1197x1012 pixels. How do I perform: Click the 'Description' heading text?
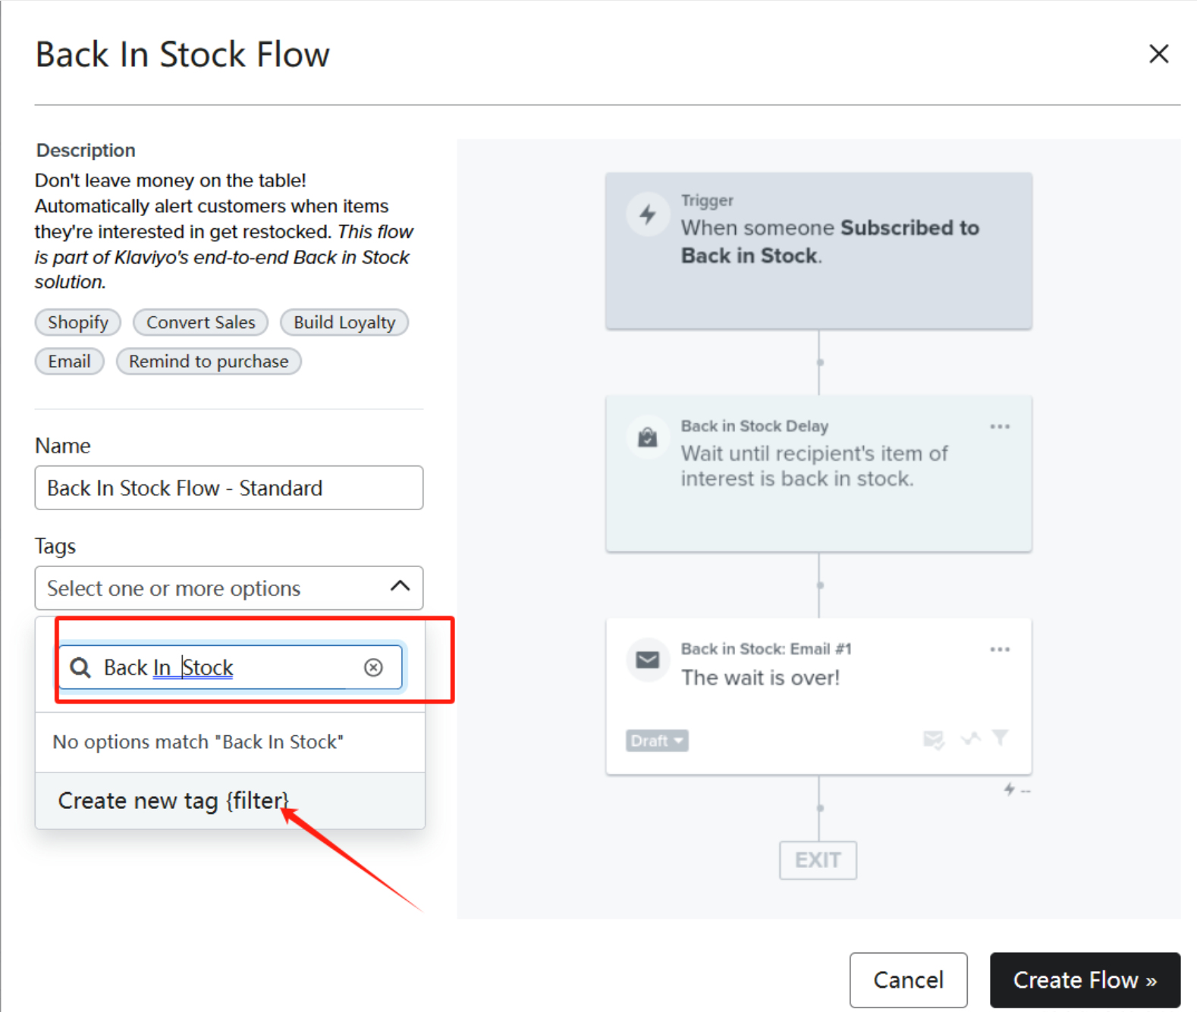[x=86, y=150]
